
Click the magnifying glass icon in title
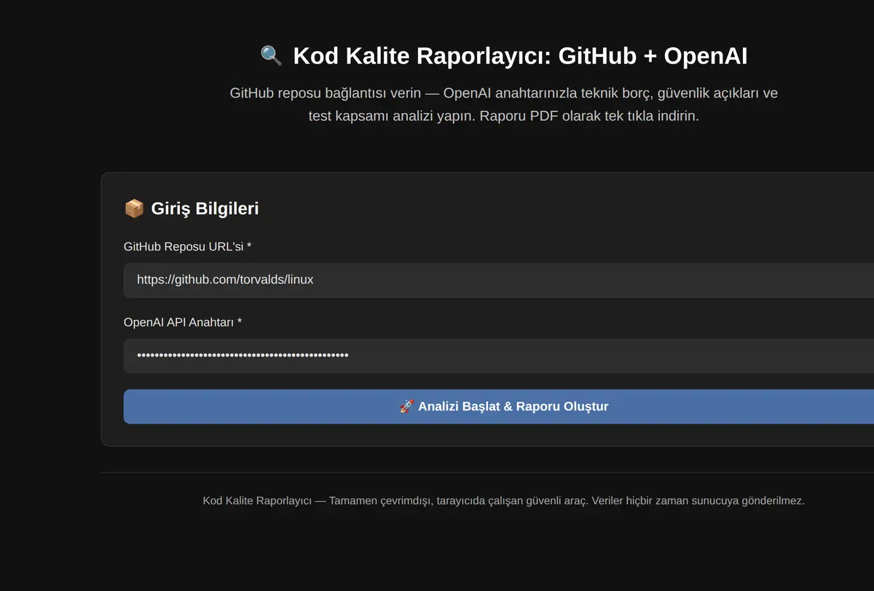pyautogui.click(x=271, y=56)
